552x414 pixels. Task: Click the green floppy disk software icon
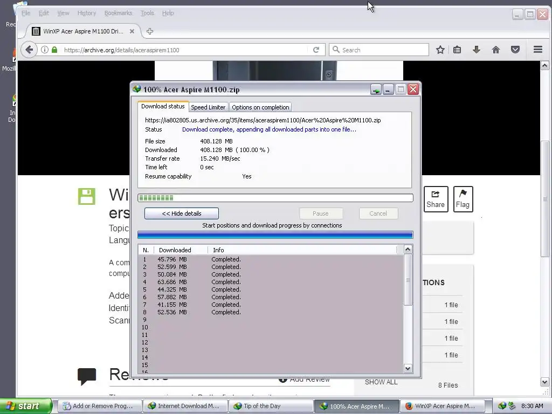(x=87, y=196)
